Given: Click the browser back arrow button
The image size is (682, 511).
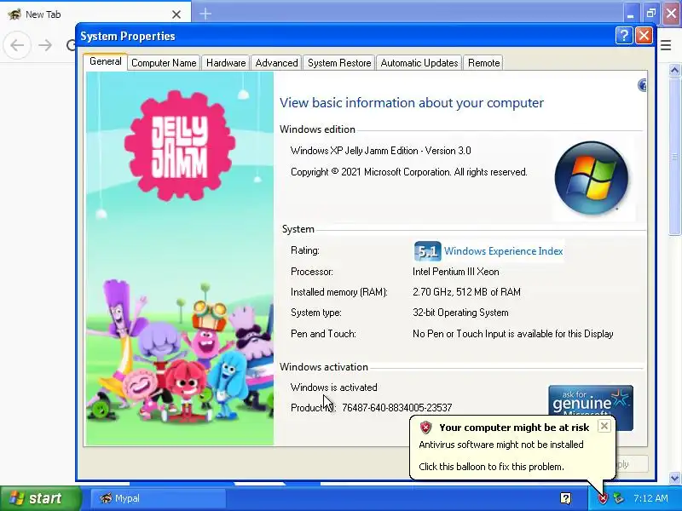Looking at the screenshot, I should tap(17, 45).
